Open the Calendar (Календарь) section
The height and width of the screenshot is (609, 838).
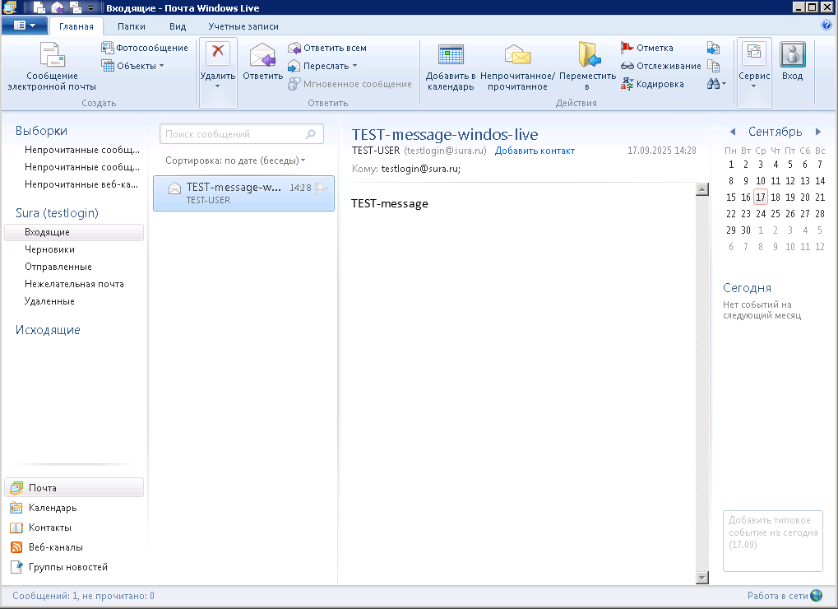point(52,508)
